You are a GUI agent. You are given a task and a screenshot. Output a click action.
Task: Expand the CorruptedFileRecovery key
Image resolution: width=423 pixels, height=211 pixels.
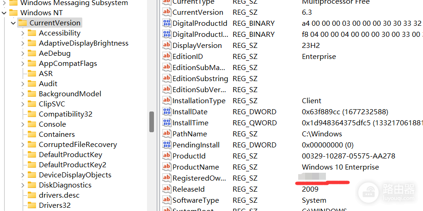tap(23, 145)
